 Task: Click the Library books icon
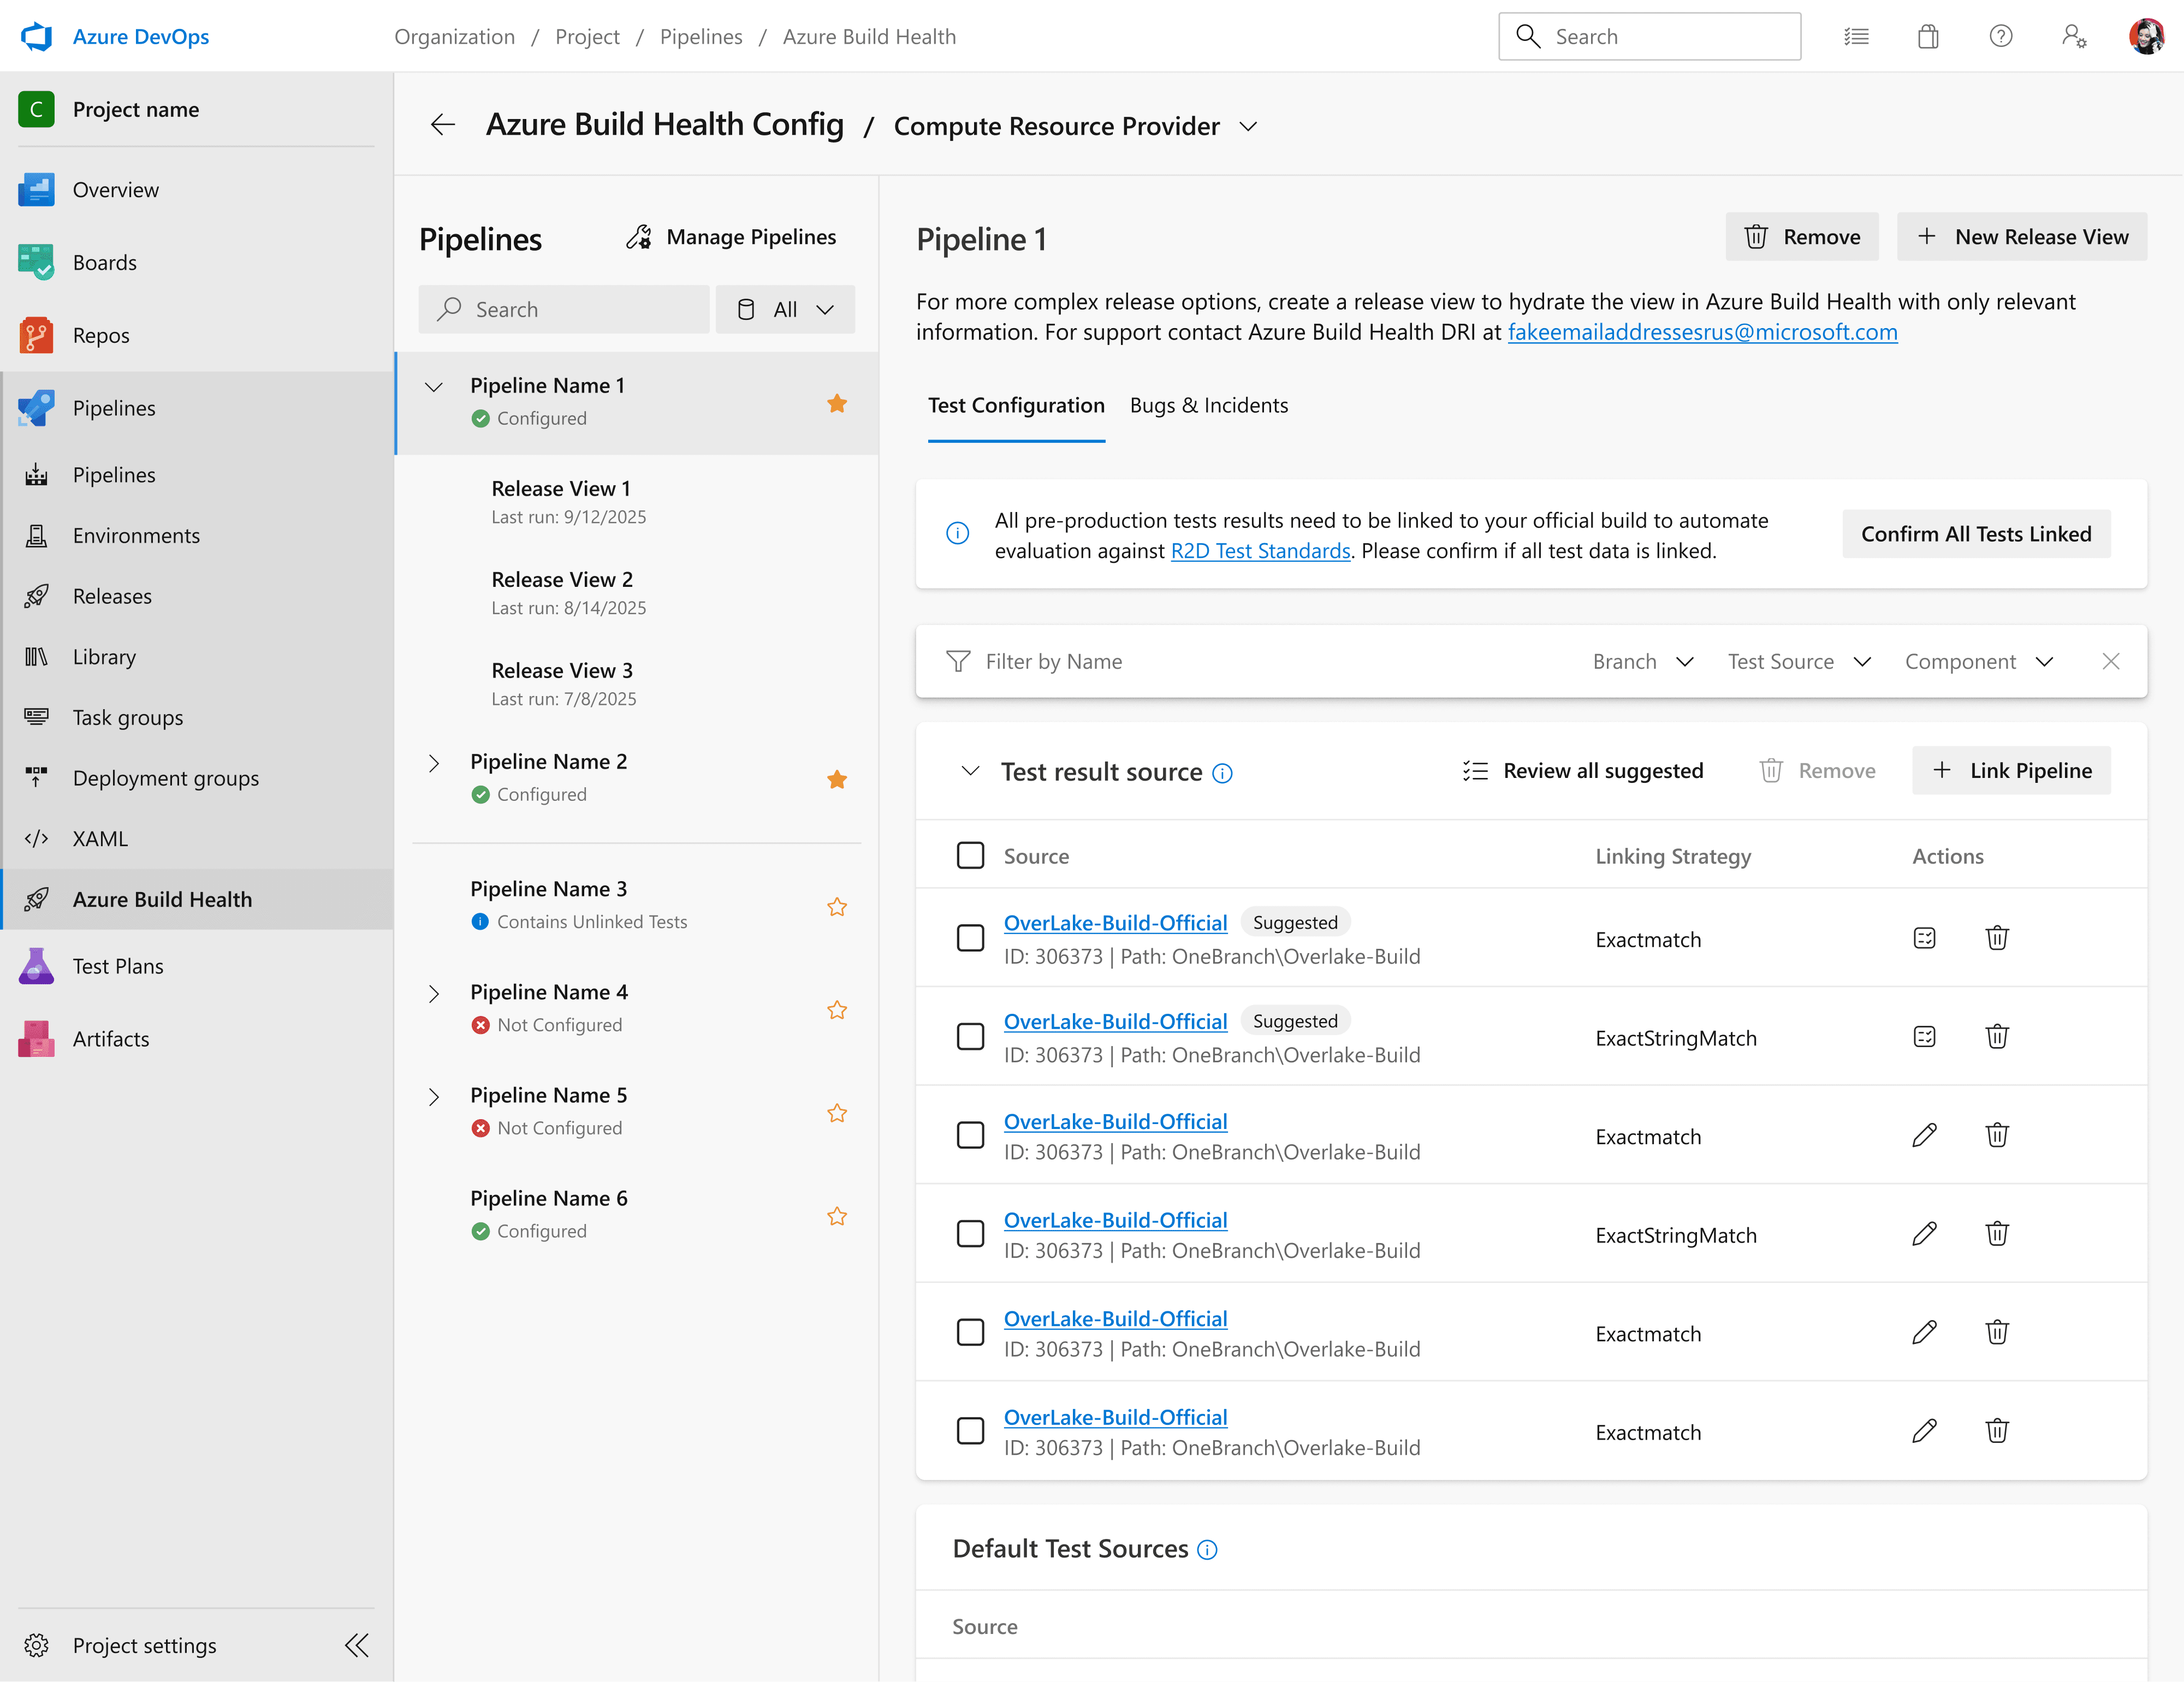click(x=36, y=657)
